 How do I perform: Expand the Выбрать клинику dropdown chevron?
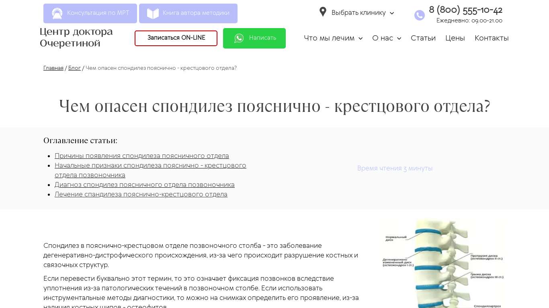click(x=392, y=13)
